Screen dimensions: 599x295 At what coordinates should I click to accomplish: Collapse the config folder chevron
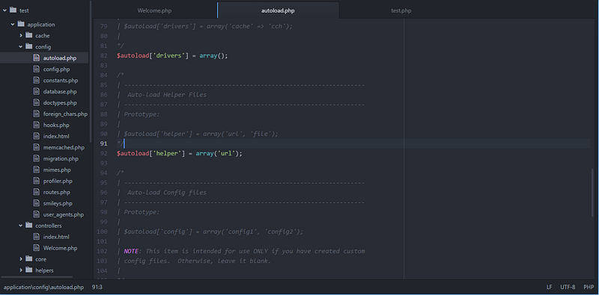coord(21,47)
